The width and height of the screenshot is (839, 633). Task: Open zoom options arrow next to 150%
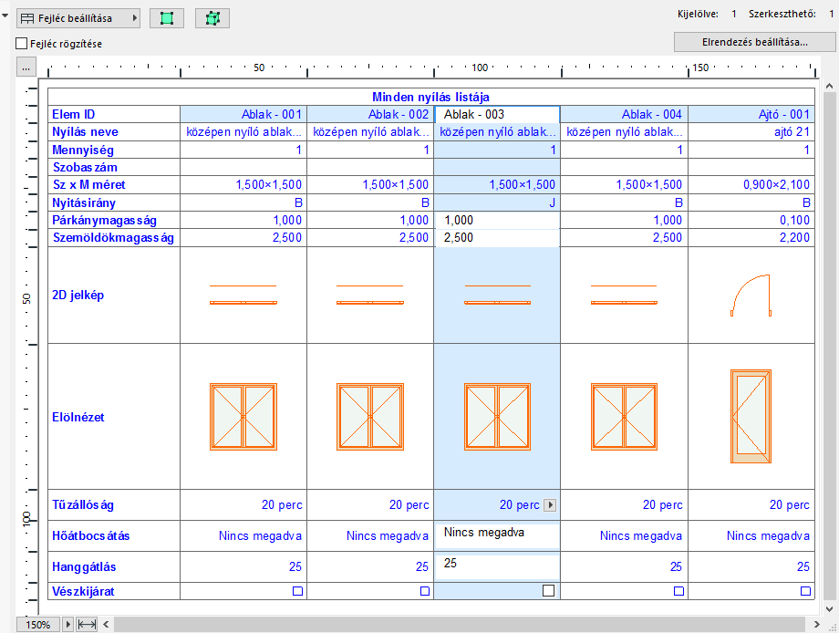click(x=68, y=625)
